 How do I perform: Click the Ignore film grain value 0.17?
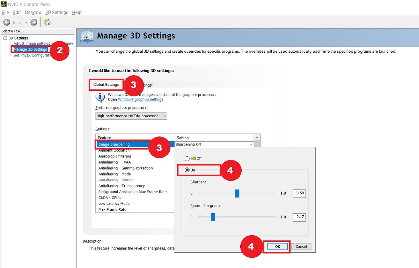tap(299, 217)
